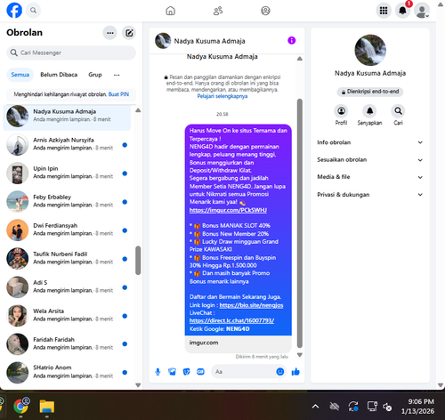Image resolution: width=445 pixels, height=420 pixels.
Task: Click the large profile picture in side panel
Action: (x=370, y=50)
